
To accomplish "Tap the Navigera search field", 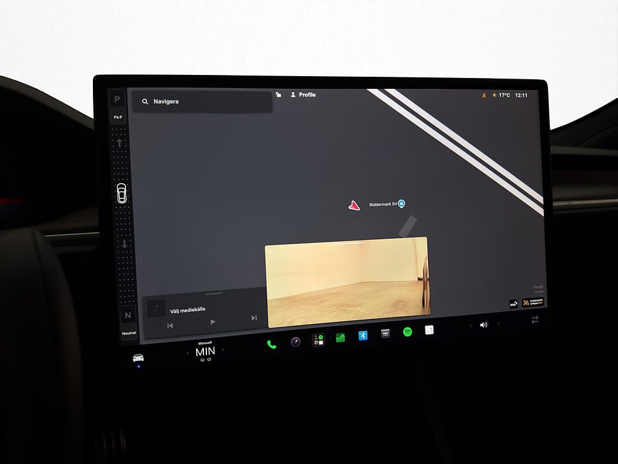I will click(x=202, y=102).
